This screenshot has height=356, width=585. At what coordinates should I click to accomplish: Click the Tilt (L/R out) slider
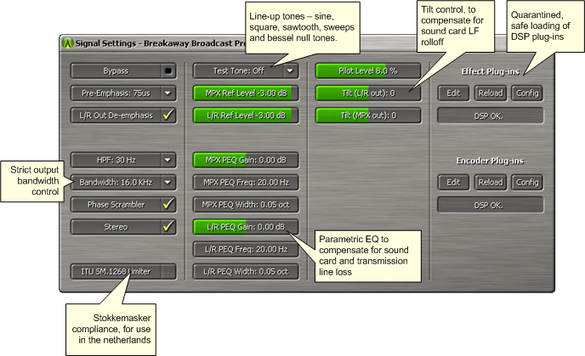(368, 93)
